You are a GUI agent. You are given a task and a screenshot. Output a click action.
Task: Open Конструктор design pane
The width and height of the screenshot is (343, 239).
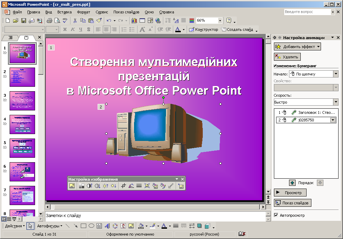(x=204, y=29)
